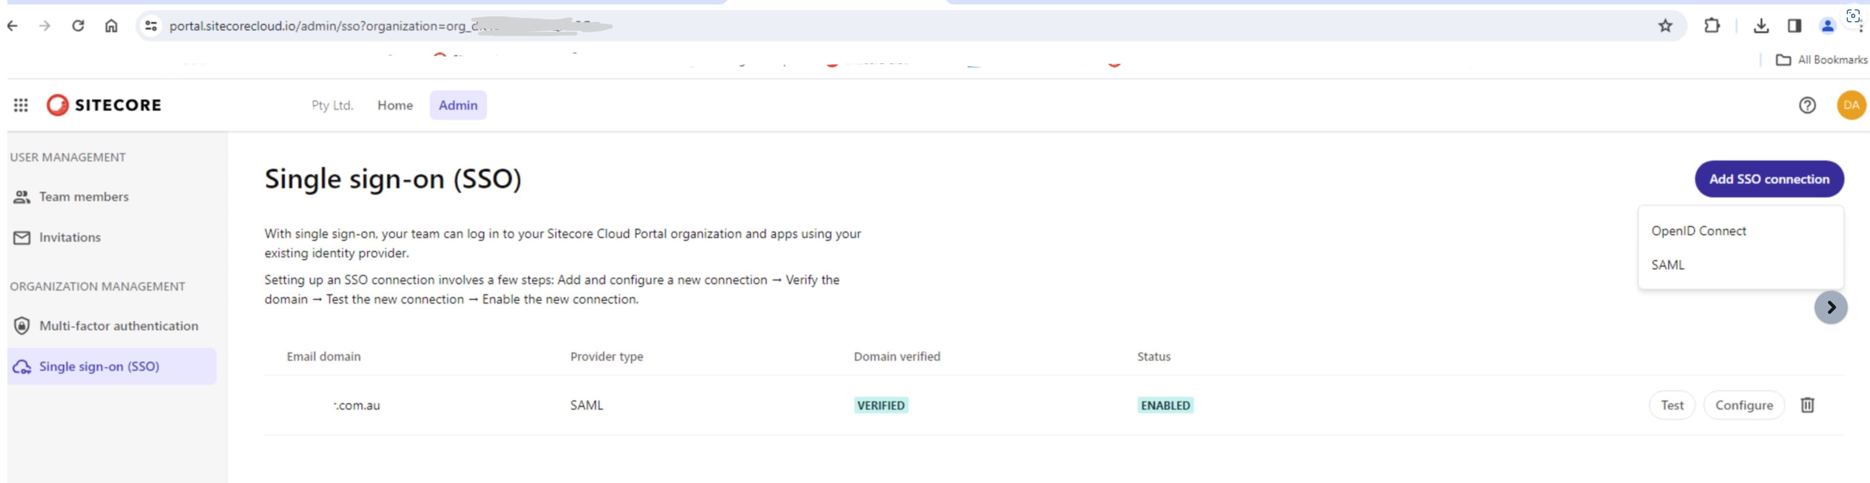The width and height of the screenshot is (1870, 483).
Task: Click the Domain verified column header
Action: point(897,357)
